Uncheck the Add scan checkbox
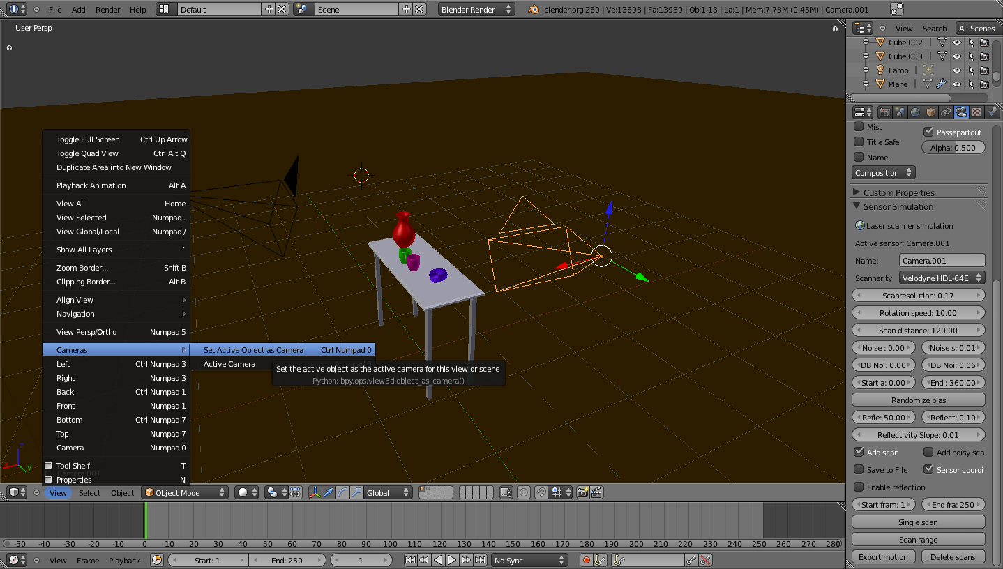The width and height of the screenshot is (1003, 569). (x=859, y=452)
